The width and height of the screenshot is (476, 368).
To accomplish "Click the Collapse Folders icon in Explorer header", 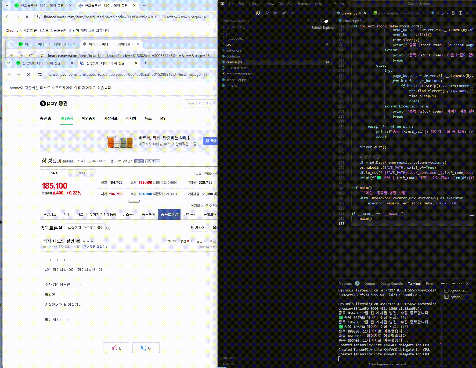I will 330,20.
